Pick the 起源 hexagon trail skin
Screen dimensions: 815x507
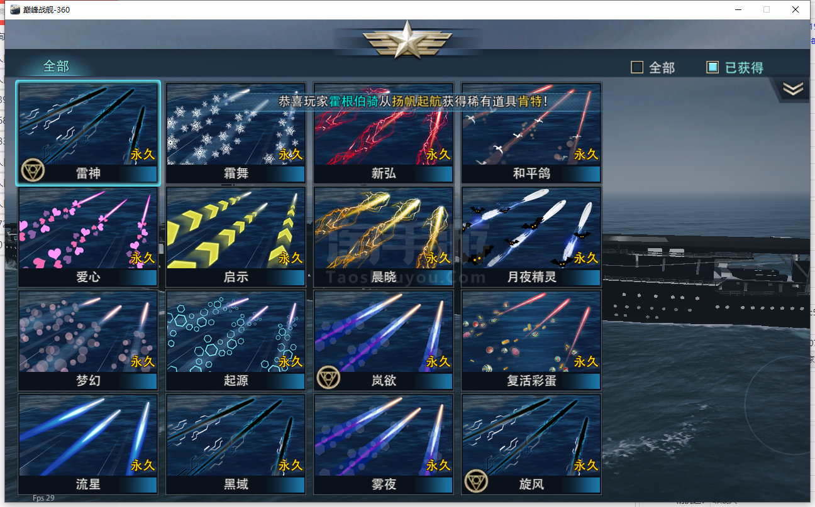pyautogui.click(x=236, y=340)
